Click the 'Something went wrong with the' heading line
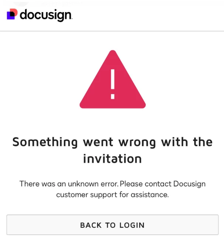 [x=113, y=142]
